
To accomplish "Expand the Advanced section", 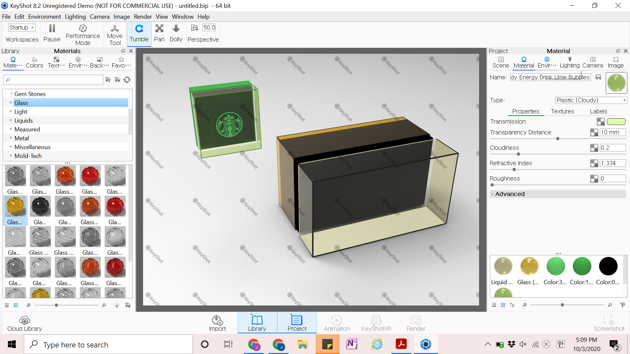I will [510, 194].
